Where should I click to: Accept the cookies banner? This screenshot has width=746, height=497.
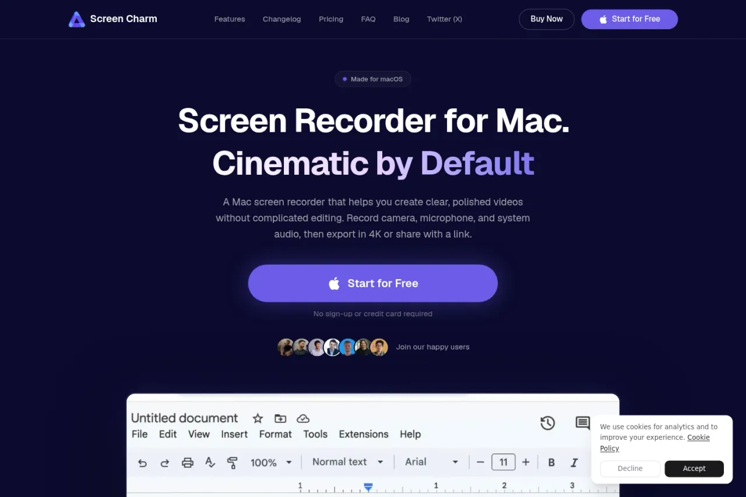(x=694, y=468)
